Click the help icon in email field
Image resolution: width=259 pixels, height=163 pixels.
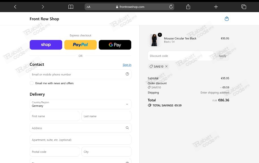click(x=127, y=74)
